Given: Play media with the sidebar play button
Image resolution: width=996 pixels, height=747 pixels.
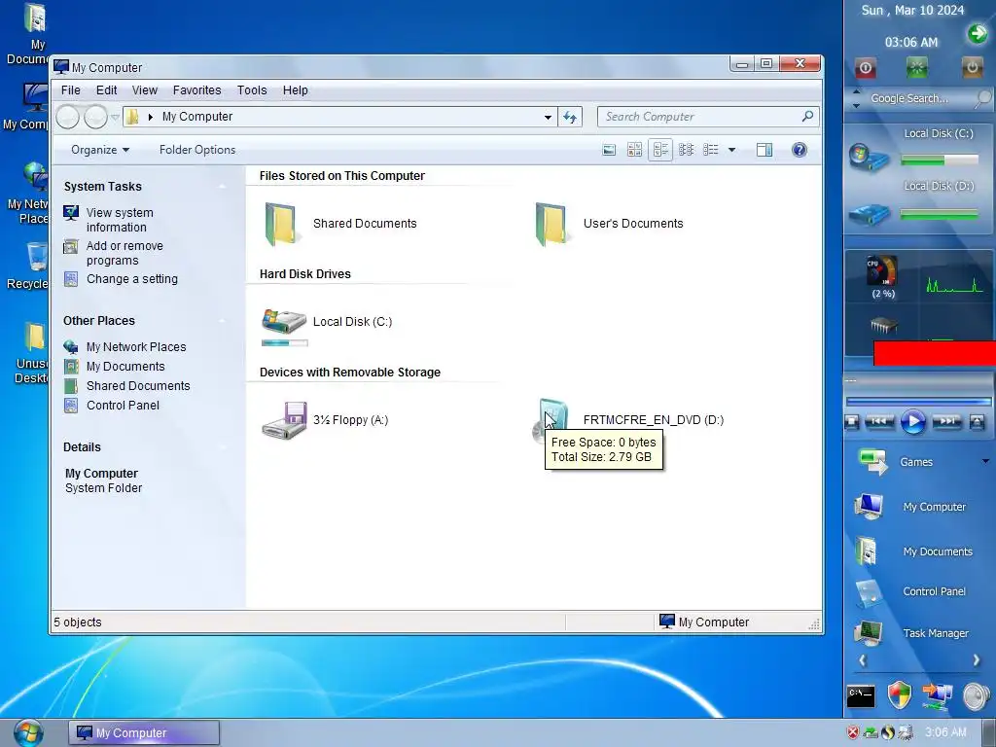Looking at the screenshot, I should (x=912, y=422).
